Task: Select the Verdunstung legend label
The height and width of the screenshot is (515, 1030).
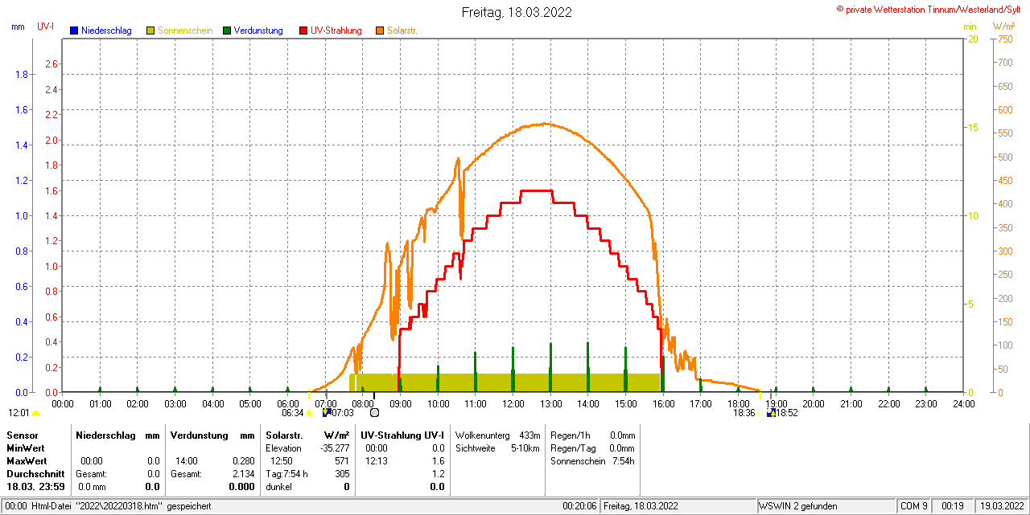Action: pyautogui.click(x=258, y=31)
